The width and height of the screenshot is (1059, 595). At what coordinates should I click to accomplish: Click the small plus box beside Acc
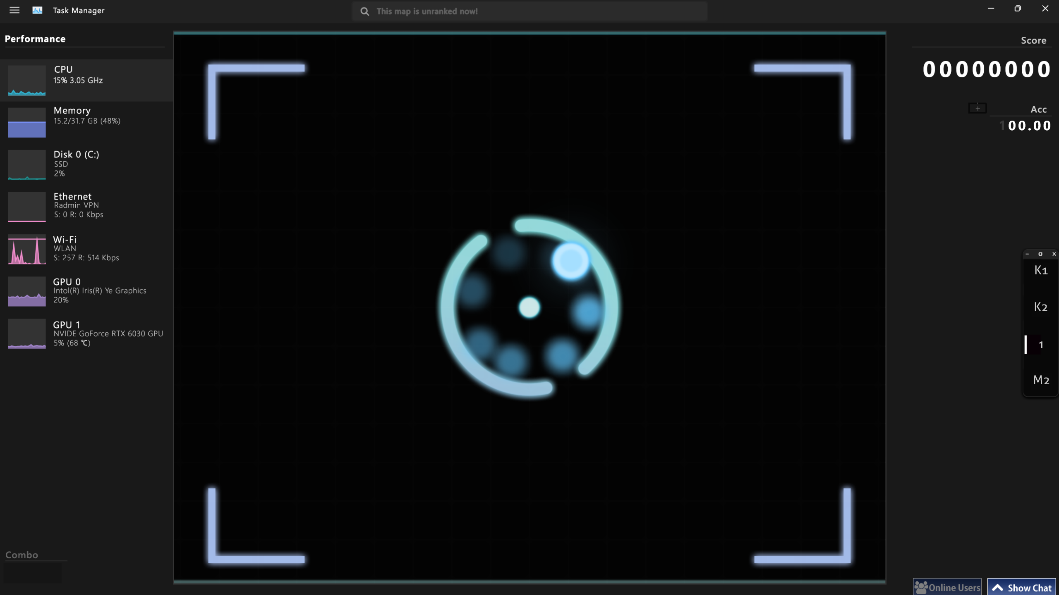click(978, 108)
